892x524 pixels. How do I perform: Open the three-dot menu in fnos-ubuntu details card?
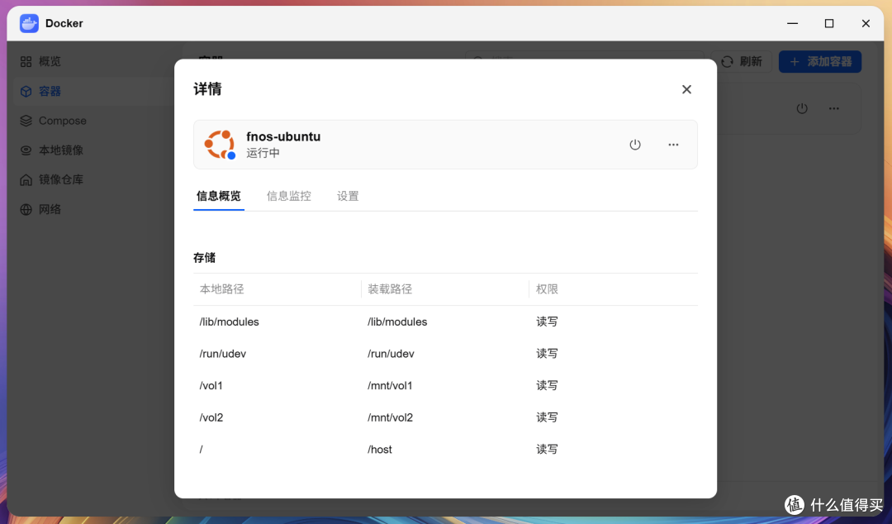[674, 145]
